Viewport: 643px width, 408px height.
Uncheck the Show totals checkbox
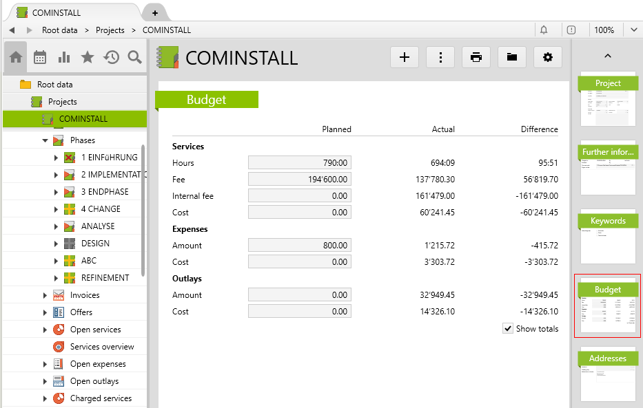pyautogui.click(x=508, y=329)
